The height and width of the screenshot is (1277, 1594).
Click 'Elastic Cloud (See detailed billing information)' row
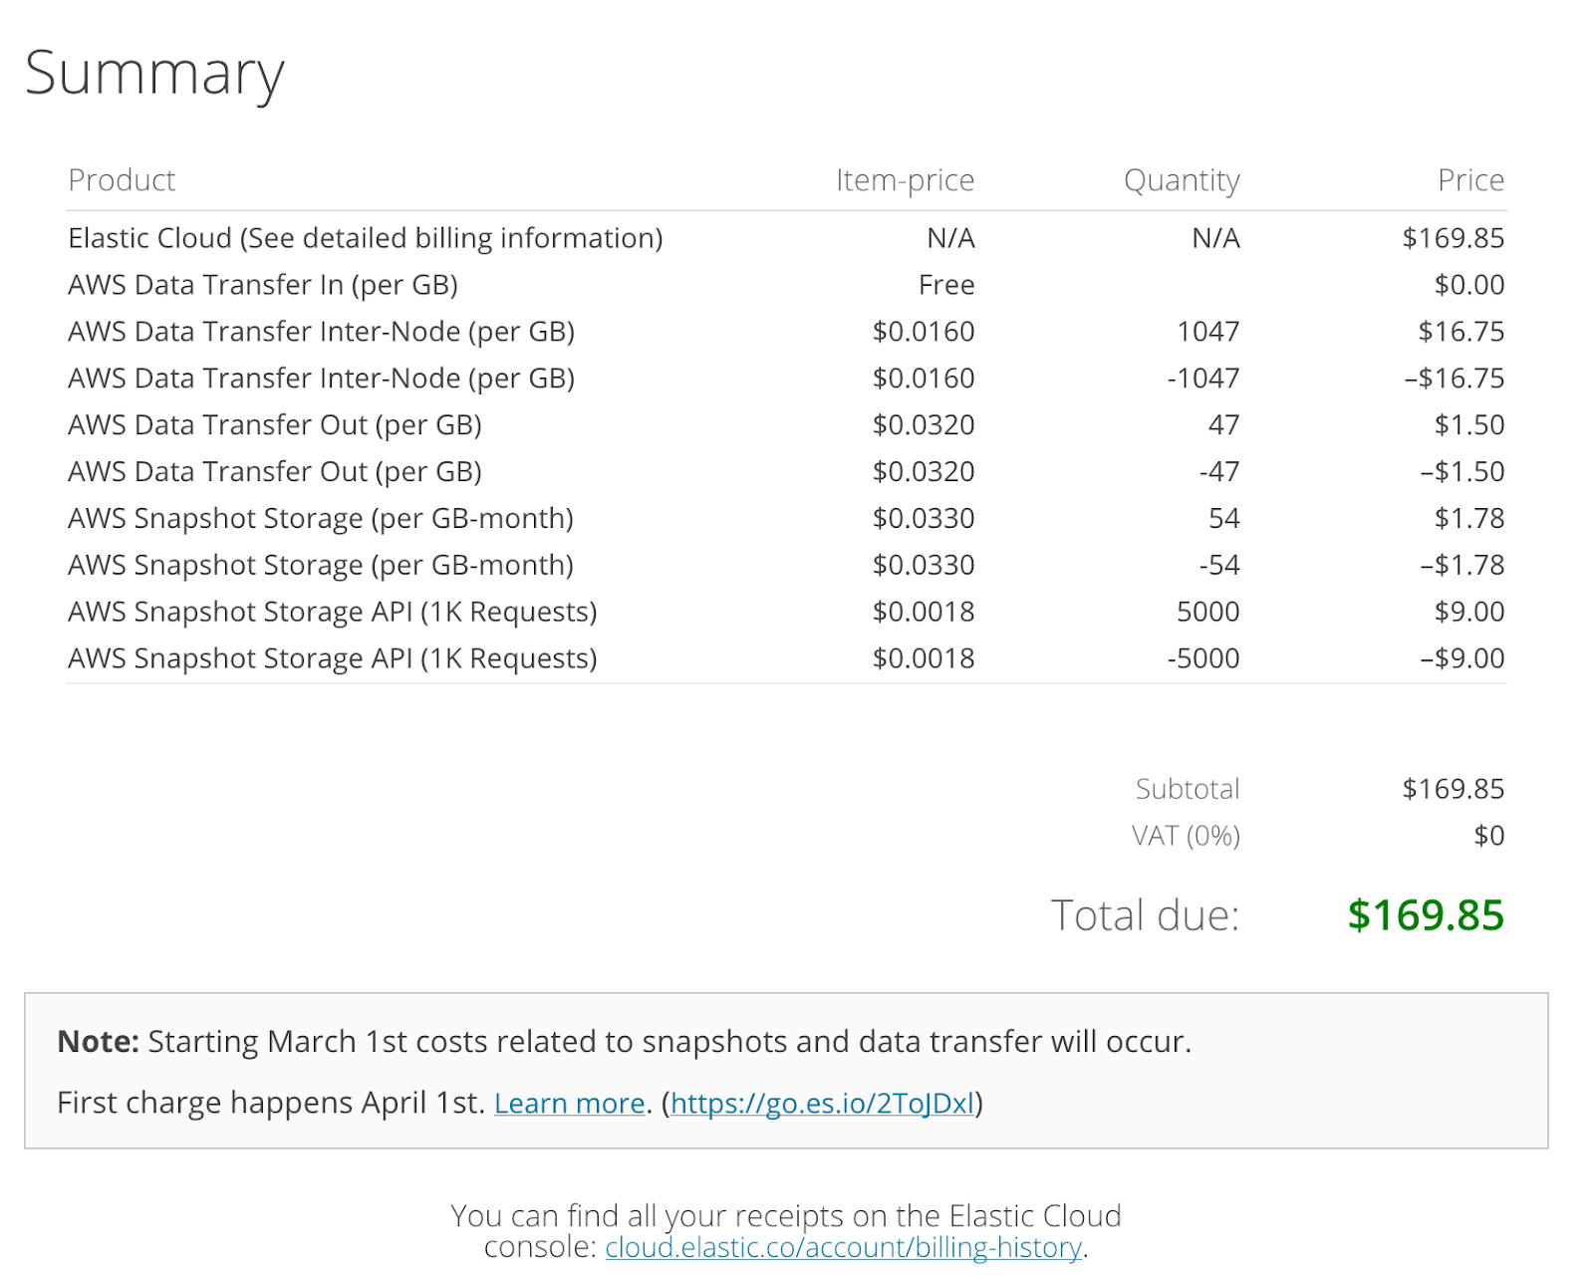[x=786, y=238]
